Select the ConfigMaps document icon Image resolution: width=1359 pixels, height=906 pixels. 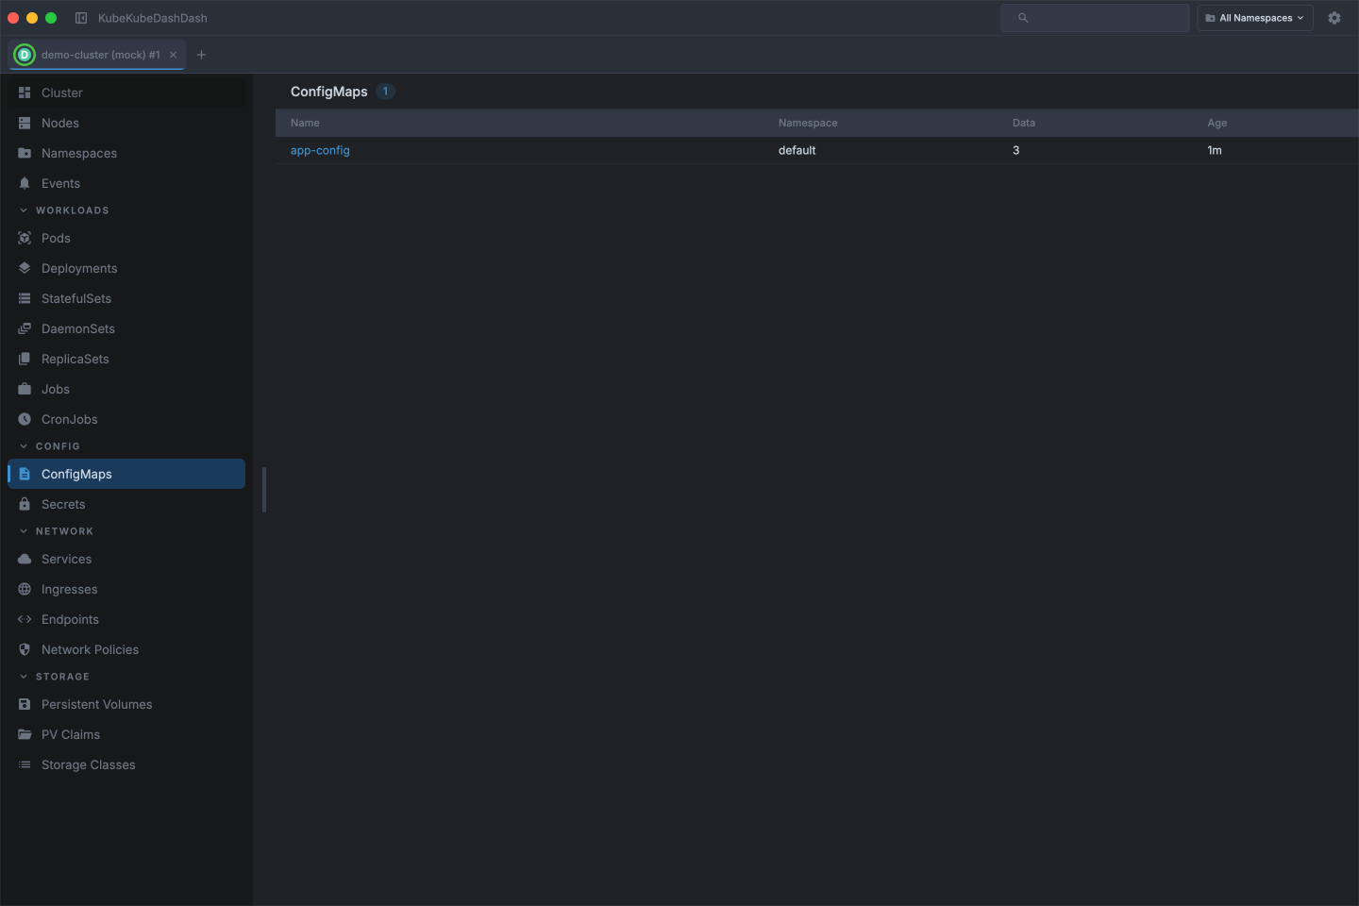click(25, 474)
